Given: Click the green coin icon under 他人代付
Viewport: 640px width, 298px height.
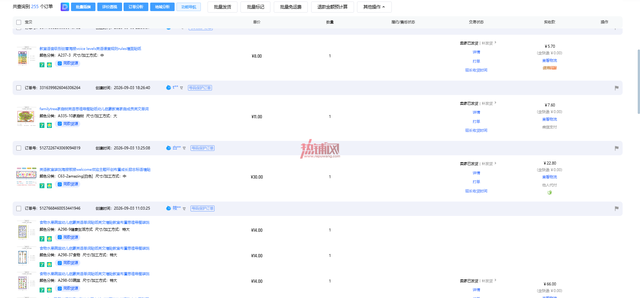Looking at the screenshot, I should click(x=549, y=192).
